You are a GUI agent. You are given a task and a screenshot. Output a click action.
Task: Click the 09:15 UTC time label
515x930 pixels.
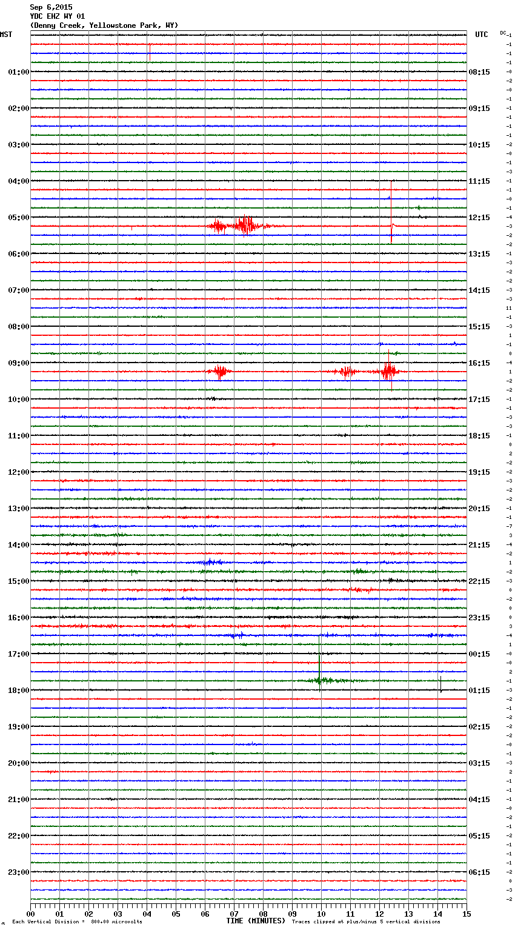click(479, 109)
